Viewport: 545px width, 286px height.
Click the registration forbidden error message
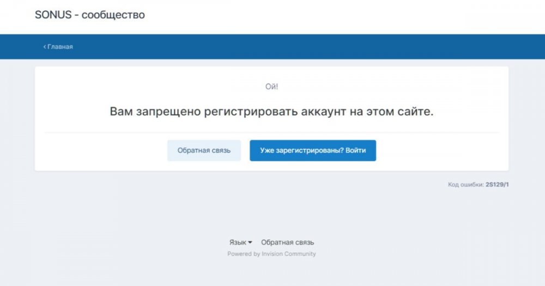[x=271, y=112]
